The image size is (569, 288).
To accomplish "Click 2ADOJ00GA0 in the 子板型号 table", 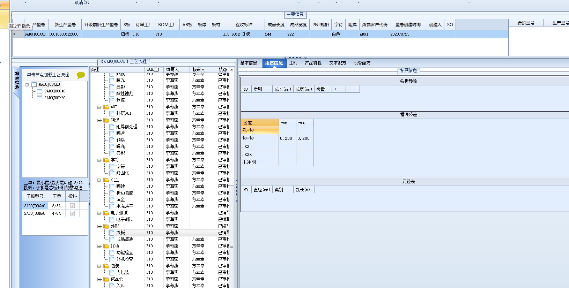I will click(x=35, y=206).
